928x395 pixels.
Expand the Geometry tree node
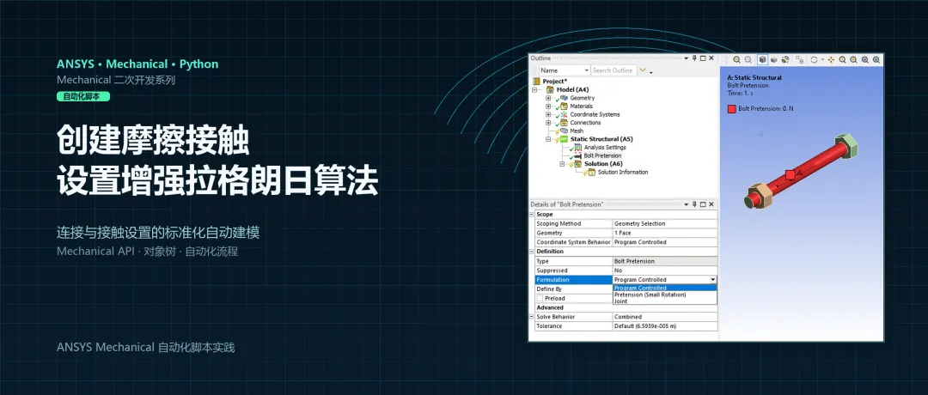click(x=548, y=98)
